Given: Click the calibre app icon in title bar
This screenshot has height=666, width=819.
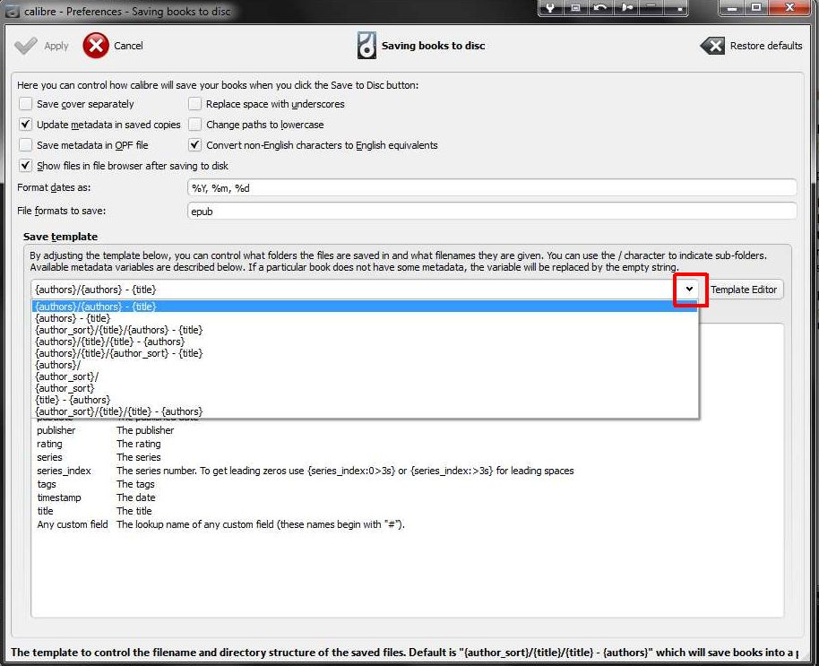Looking at the screenshot, I should pyautogui.click(x=13, y=11).
